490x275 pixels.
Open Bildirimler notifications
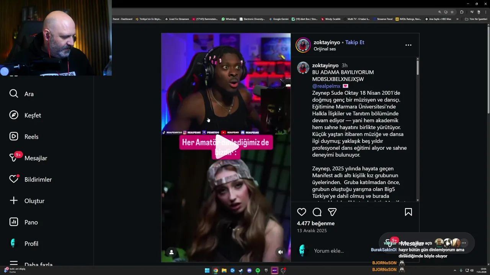pyautogui.click(x=30, y=179)
